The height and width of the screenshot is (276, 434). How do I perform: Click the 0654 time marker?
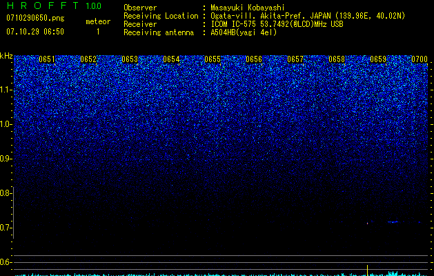[x=171, y=59]
